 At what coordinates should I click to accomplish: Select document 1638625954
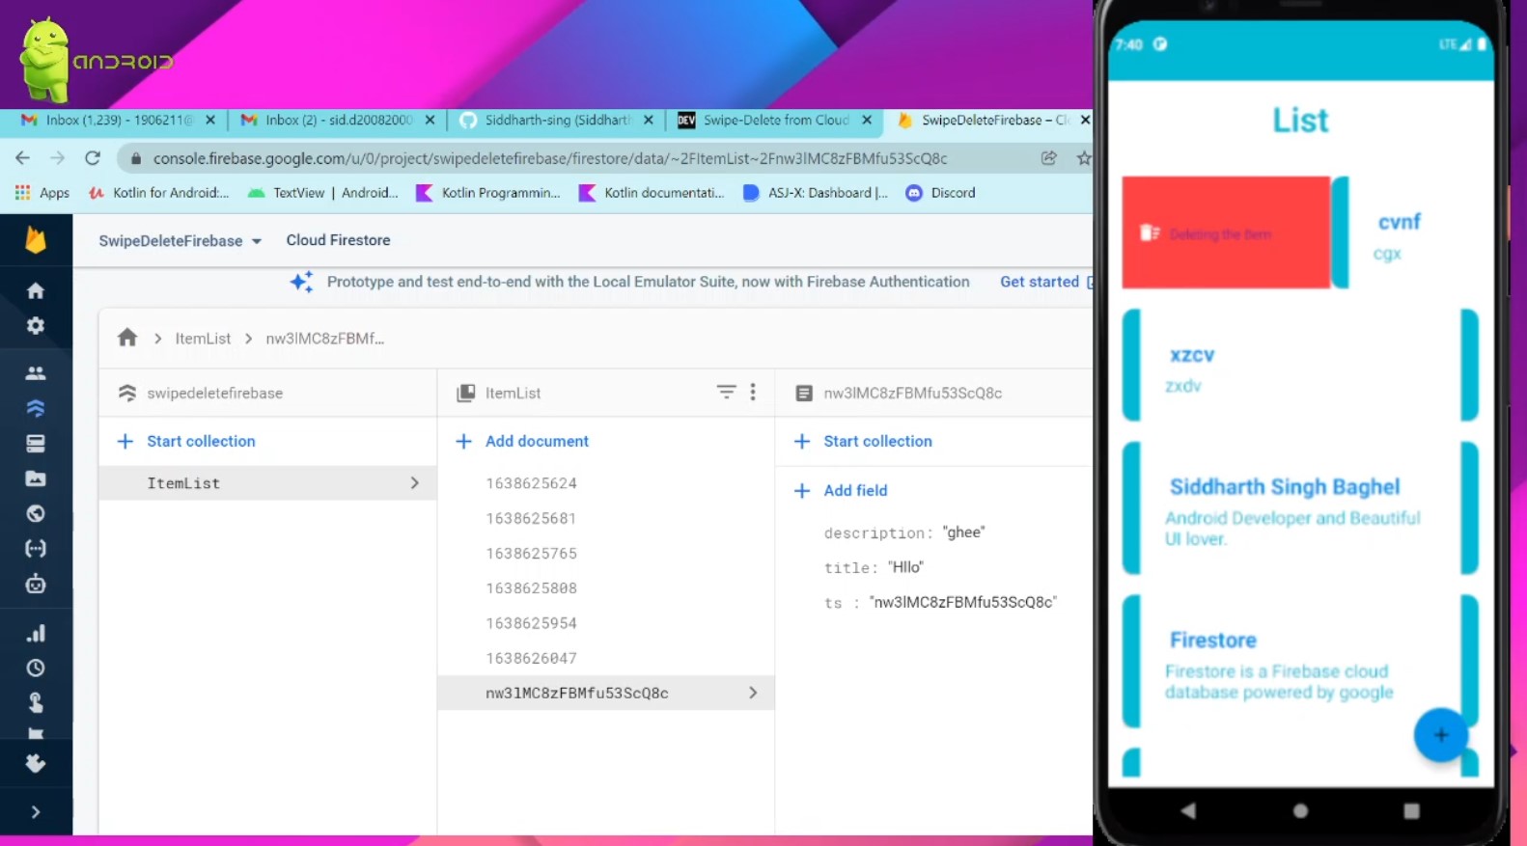[532, 623]
